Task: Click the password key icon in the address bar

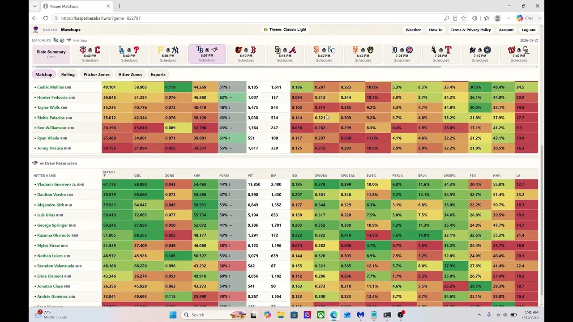Action: click(446, 18)
